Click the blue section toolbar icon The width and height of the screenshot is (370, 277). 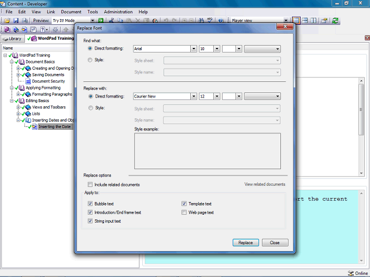click(x=16, y=29)
